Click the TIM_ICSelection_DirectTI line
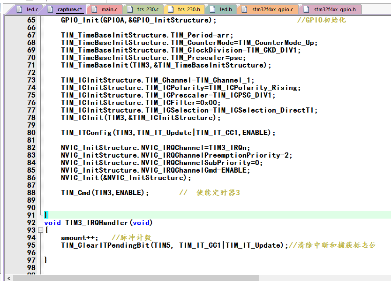Image resolution: width=391 pixels, height=281 pixels. pos(189,110)
